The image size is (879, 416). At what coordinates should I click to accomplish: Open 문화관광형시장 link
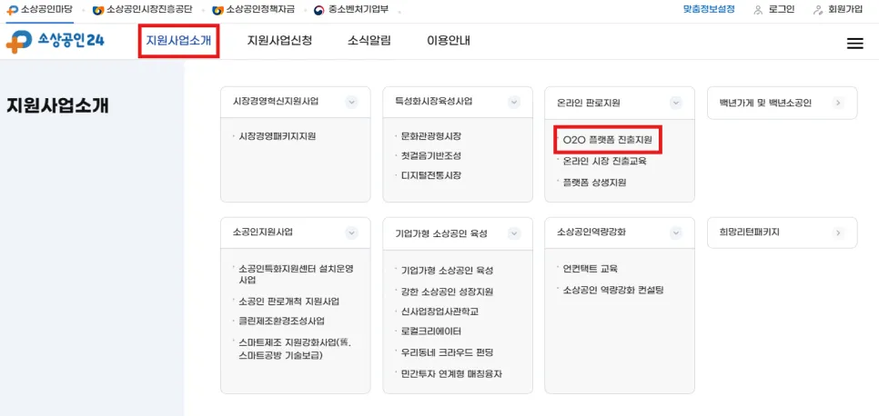pyautogui.click(x=431, y=135)
